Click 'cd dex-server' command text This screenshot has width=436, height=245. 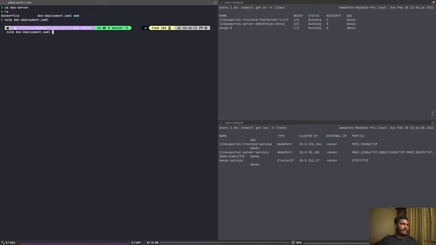click(16, 7)
